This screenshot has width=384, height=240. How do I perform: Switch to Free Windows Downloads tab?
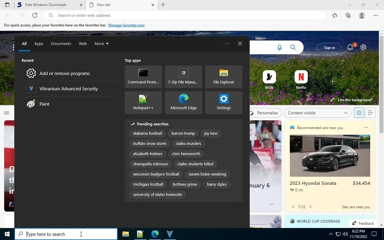tap(50, 5)
